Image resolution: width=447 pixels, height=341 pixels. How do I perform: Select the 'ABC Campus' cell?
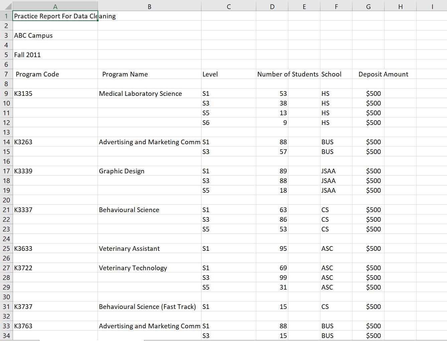(x=55, y=35)
